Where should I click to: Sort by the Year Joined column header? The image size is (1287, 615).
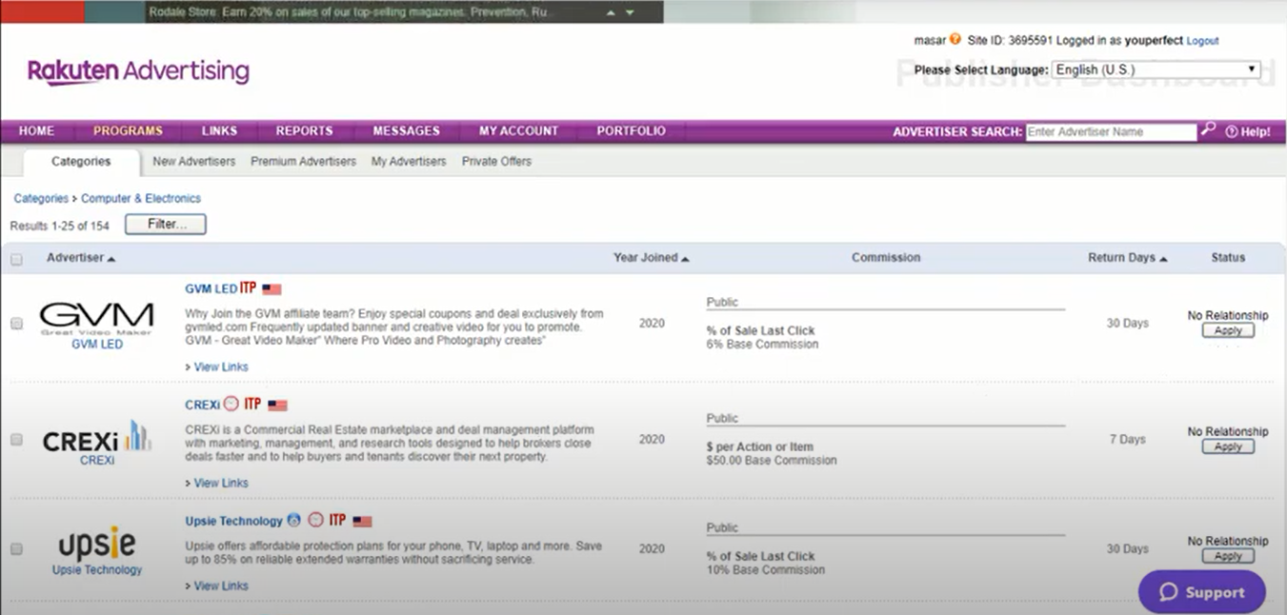[x=652, y=258]
